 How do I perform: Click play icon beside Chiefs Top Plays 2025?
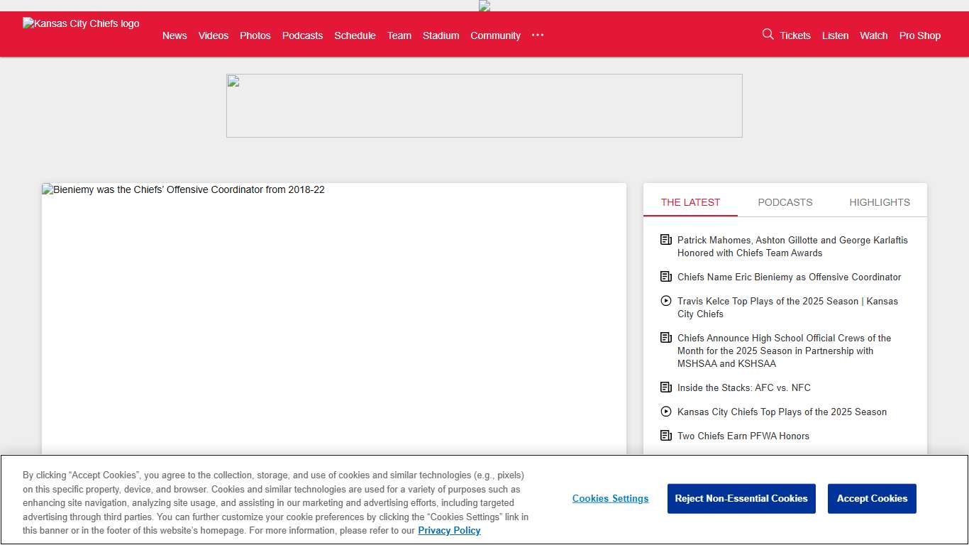[665, 412]
